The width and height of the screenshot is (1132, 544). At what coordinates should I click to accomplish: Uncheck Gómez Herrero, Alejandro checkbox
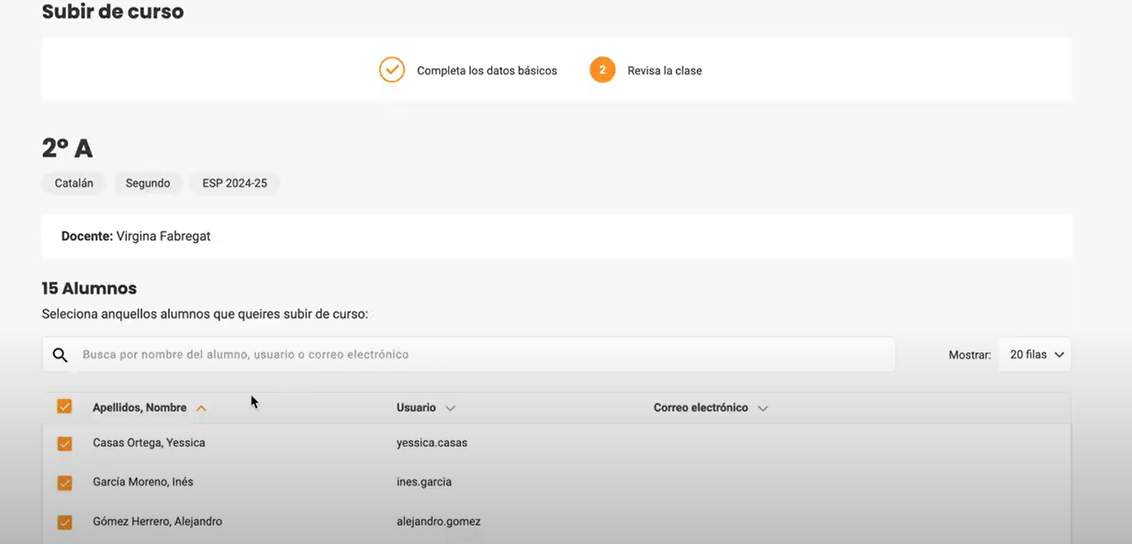pos(64,522)
